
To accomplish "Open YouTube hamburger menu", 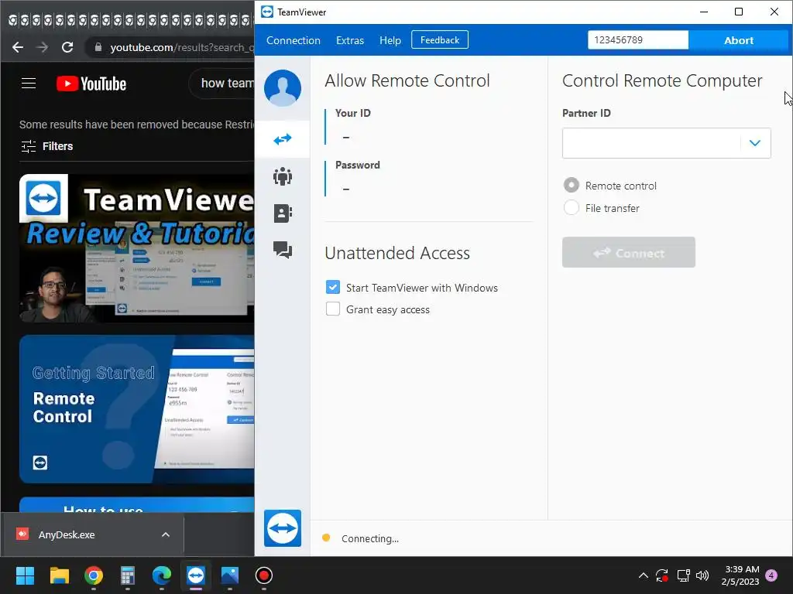I will [29, 84].
